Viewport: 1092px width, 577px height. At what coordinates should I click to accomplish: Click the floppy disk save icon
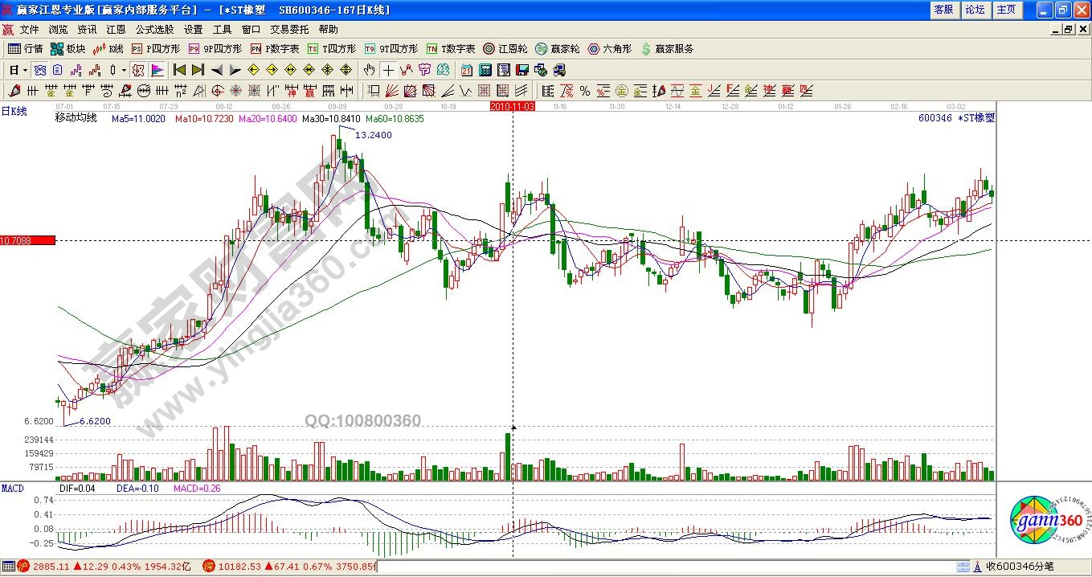coord(521,70)
